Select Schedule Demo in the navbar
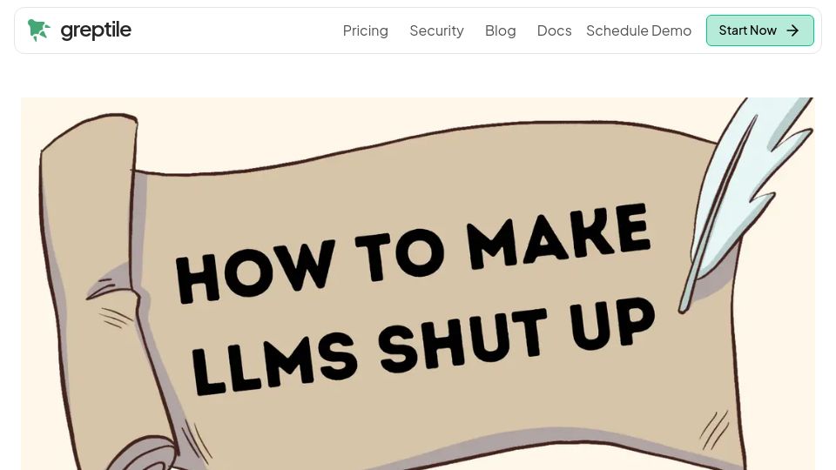This screenshot has width=836, height=470. tap(638, 31)
